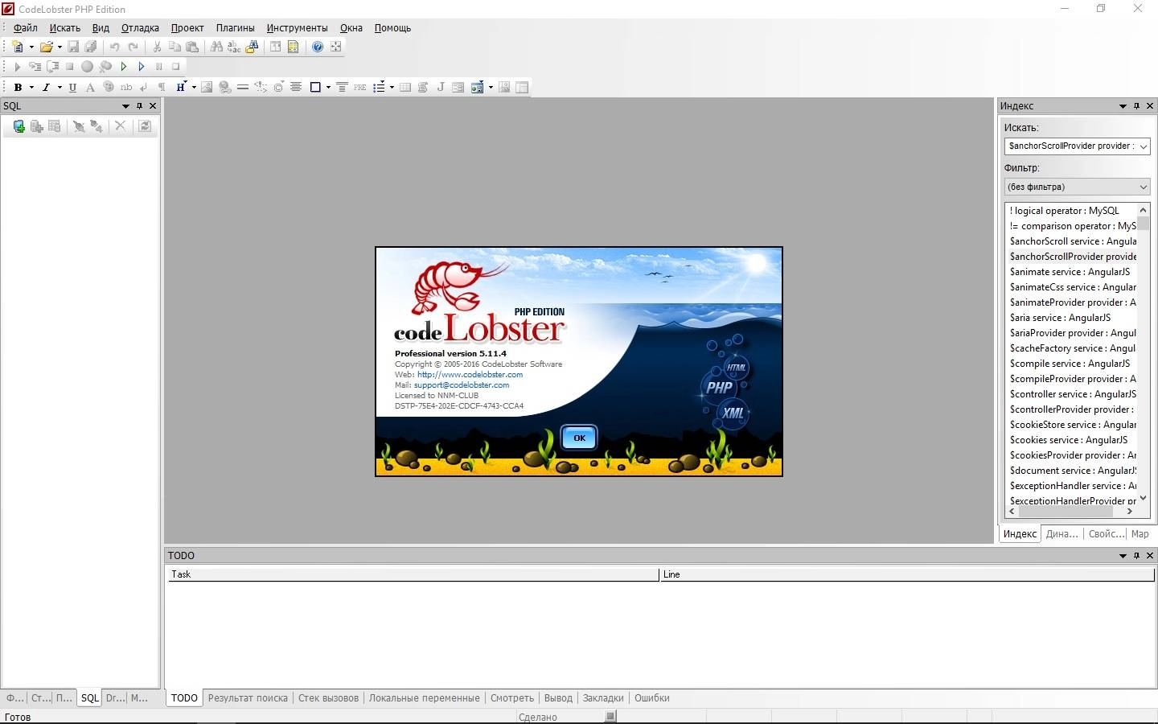The image size is (1158, 724).
Task: Click the Save All icon
Action: [91, 47]
